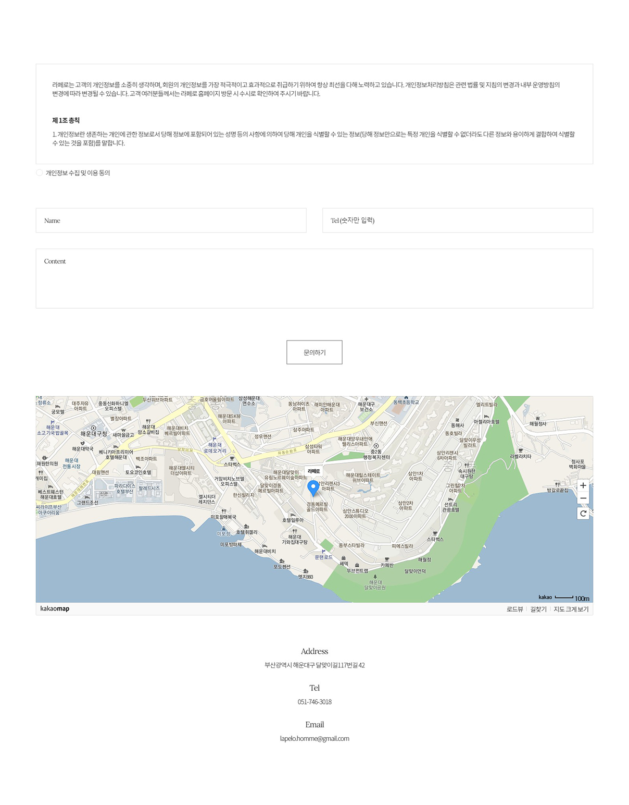
Task: Select the 미포항 harbor icon on the map
Action: tap(223, 528)
